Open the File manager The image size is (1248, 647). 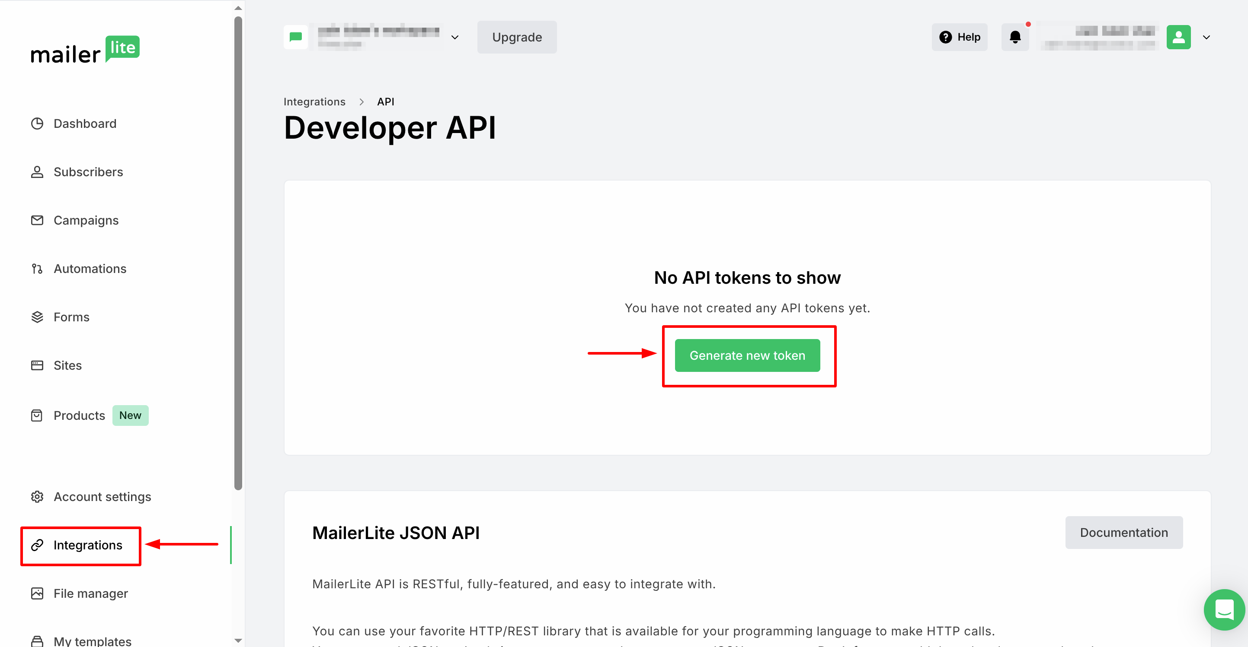(79, 594)
